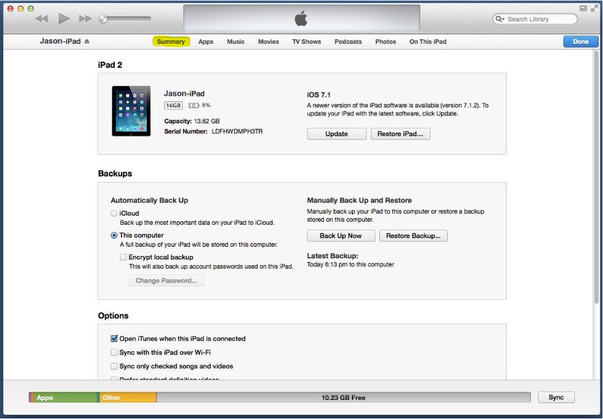Click the Apple logo status display

click(x=302, y=18)
